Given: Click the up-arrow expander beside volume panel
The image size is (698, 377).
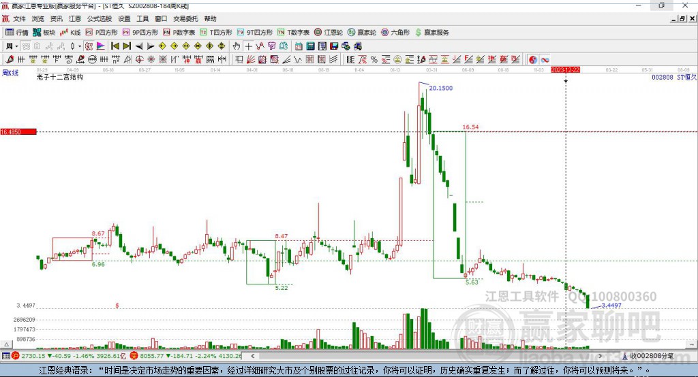Looking at the screenshot, I should pyautogui.click(x=6, y=344).
